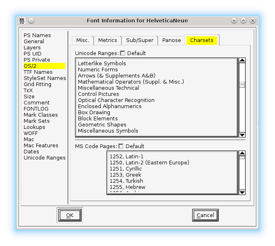Open the Panose tab
The width and height of the screenshot is (275, 246).
pos(171,40)
